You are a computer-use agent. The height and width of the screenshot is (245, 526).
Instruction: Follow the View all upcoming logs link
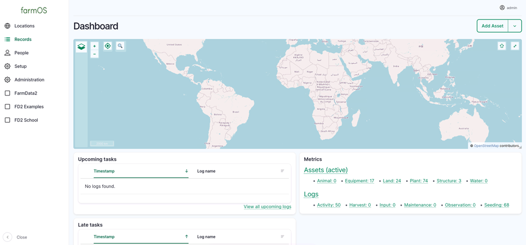point(267,207)
